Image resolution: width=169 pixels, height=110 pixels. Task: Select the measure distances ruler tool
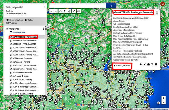point(79,11)
